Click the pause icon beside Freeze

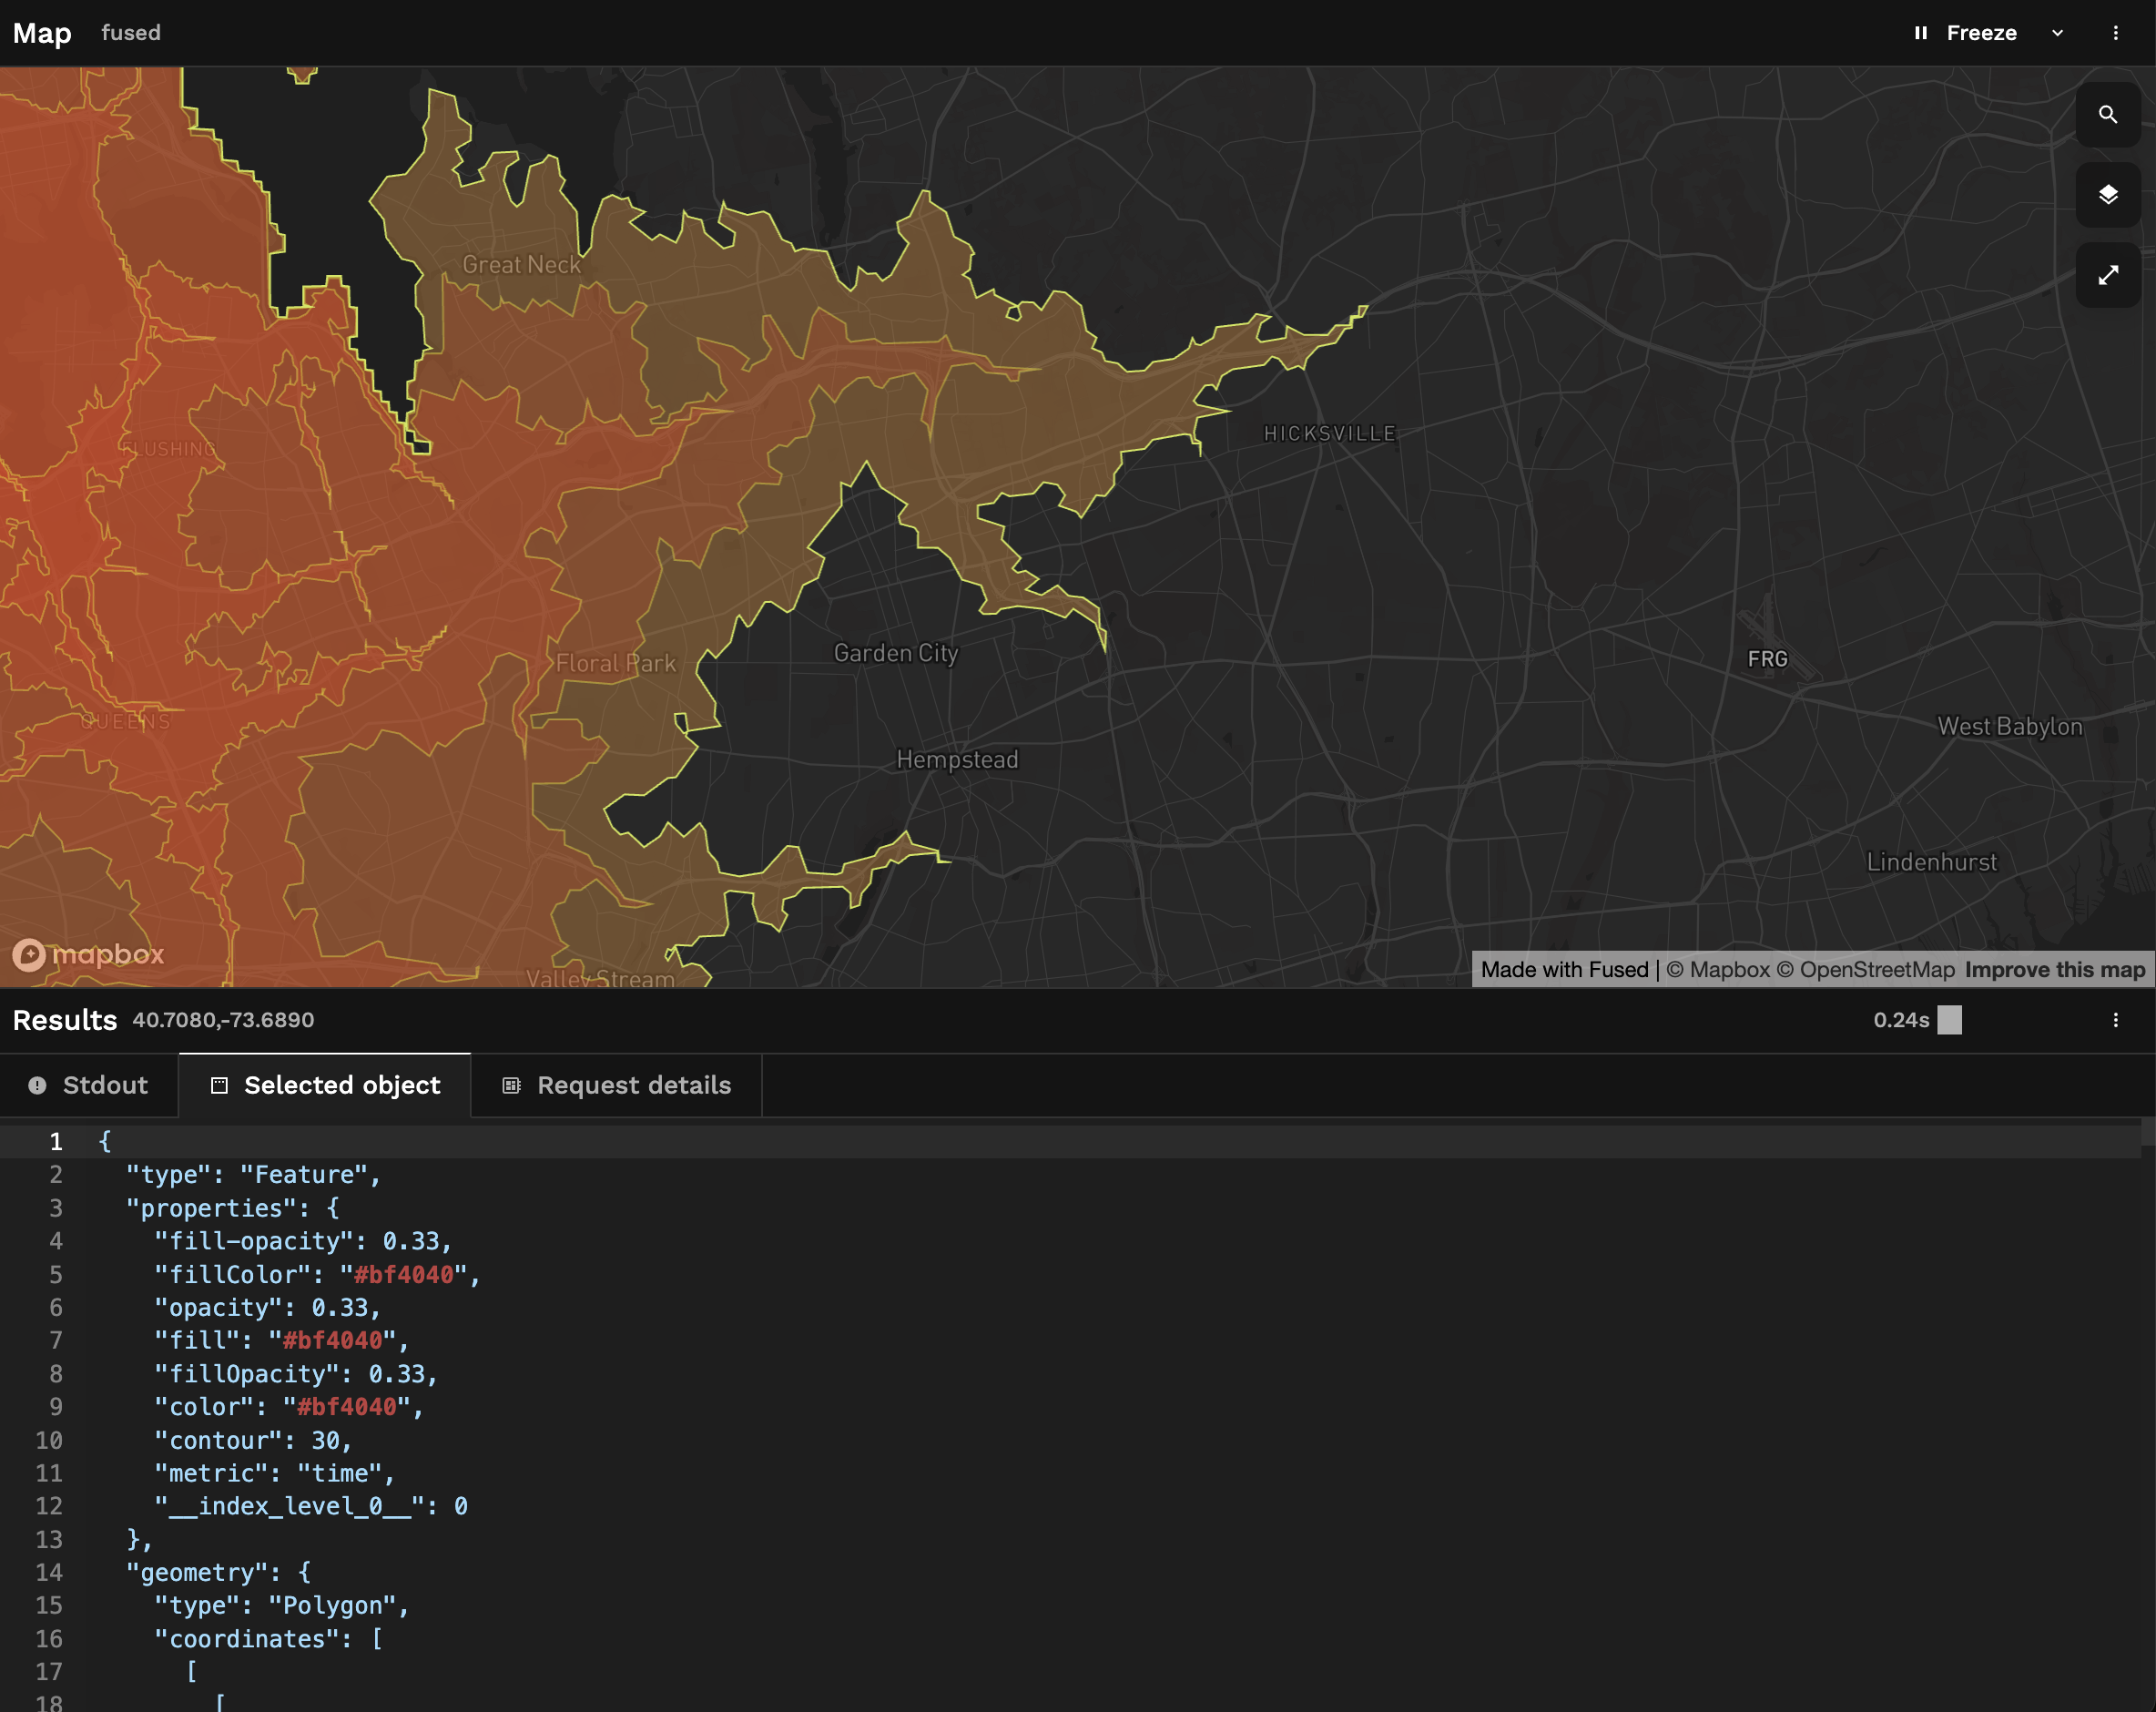click(x=1921, y=33)
